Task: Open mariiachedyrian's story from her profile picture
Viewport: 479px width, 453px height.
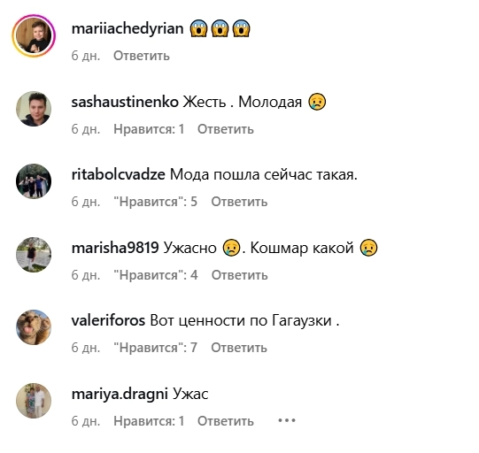Action: coord(34,35)
